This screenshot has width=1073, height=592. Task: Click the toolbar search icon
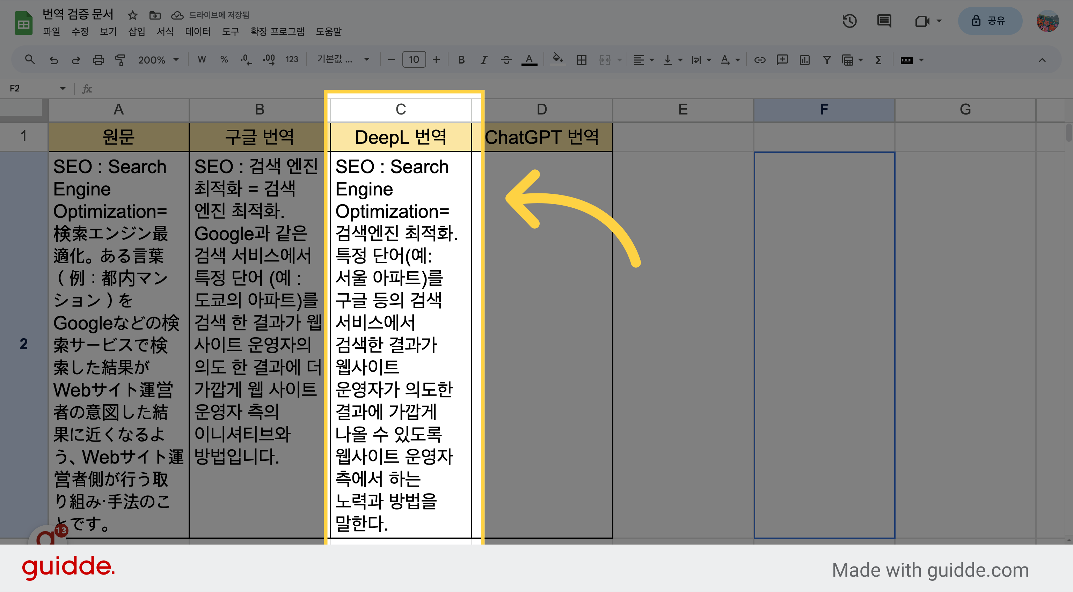tap(30, 60)
